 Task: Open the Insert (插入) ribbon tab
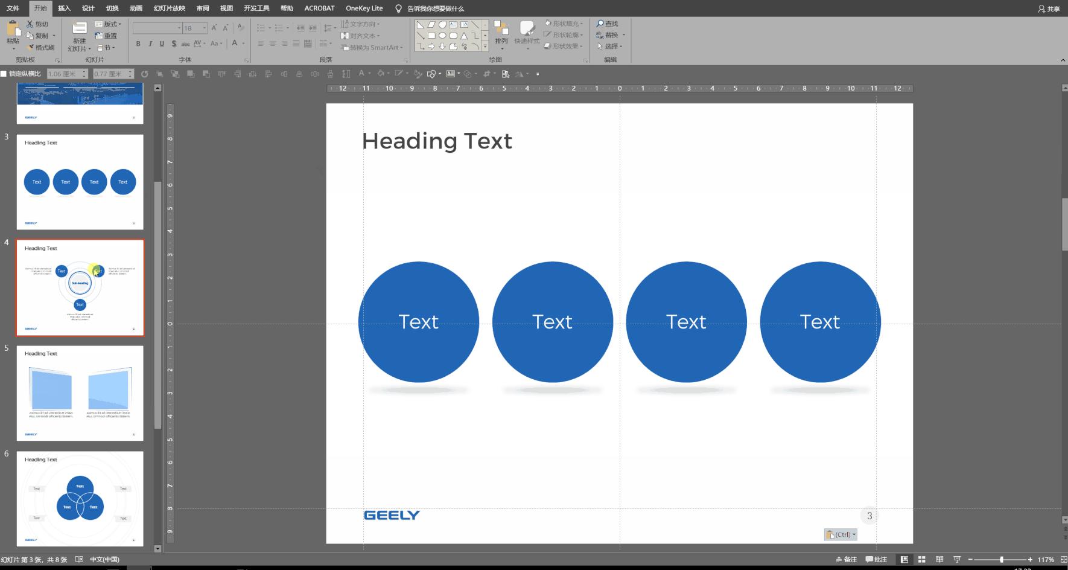point(64,8)
